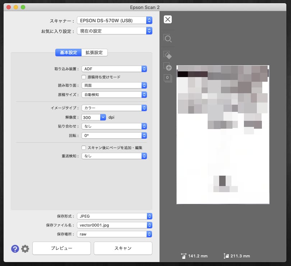Open the 解像度 dropdown arrow next to 300
Viewport: 291px width, 266px height.
coord(103,117)
